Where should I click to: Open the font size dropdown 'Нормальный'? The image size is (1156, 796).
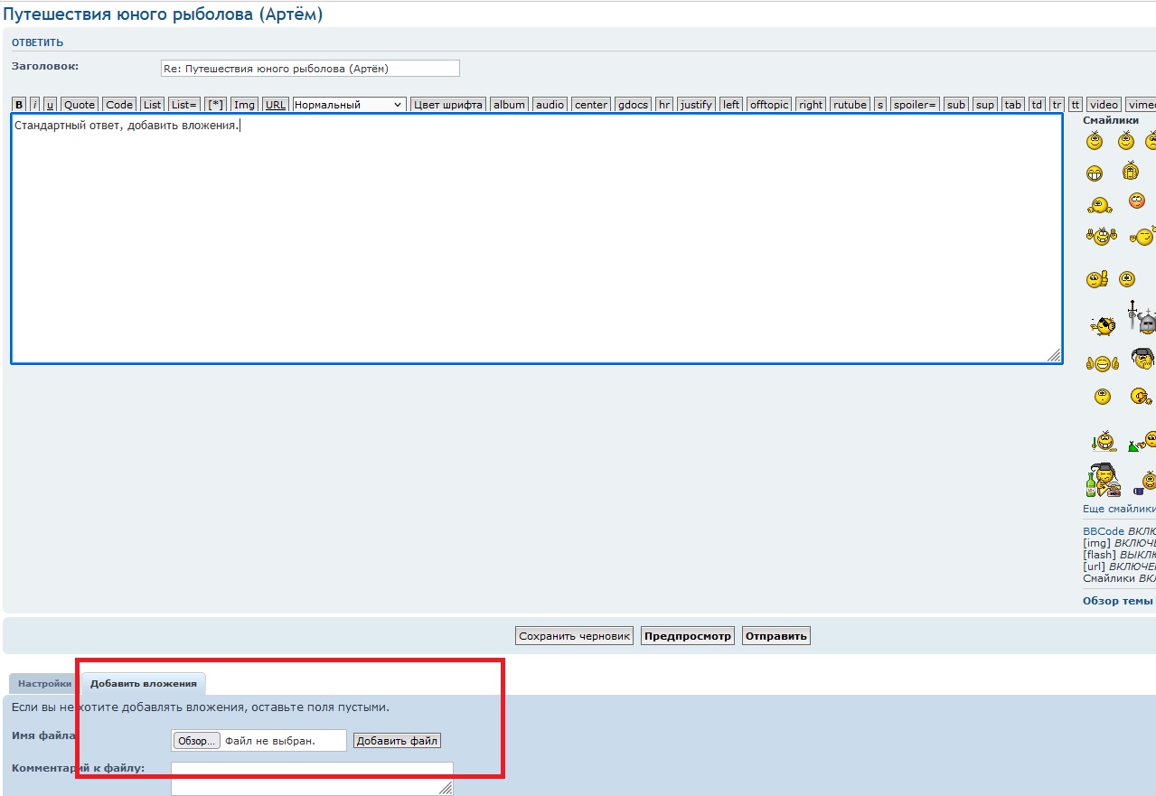click(349, 105)
